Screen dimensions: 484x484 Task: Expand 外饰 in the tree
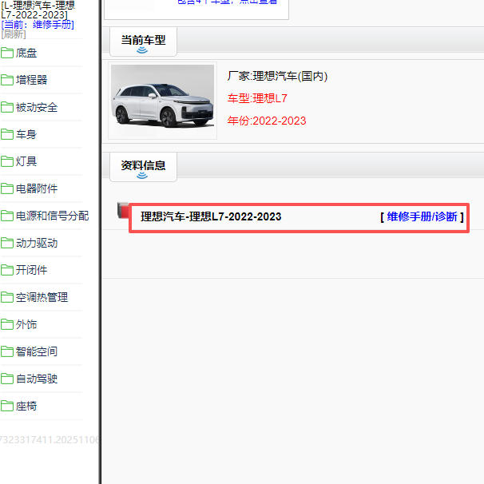tap(26, 324)
